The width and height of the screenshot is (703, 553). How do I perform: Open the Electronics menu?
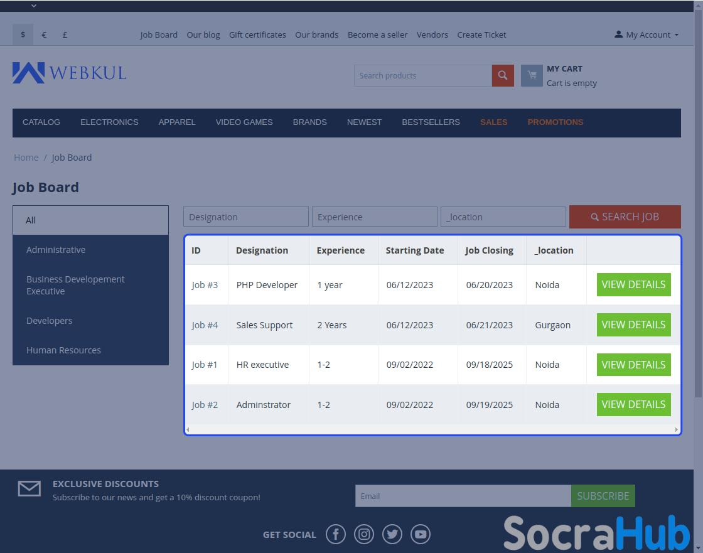109,122
